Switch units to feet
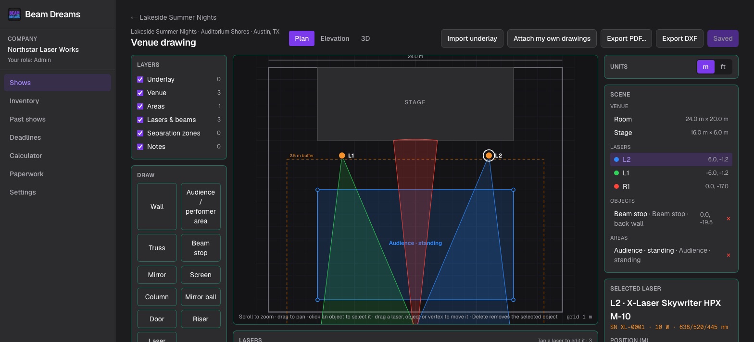The height and width of the screenshot is (342, 754). [723, 67]
